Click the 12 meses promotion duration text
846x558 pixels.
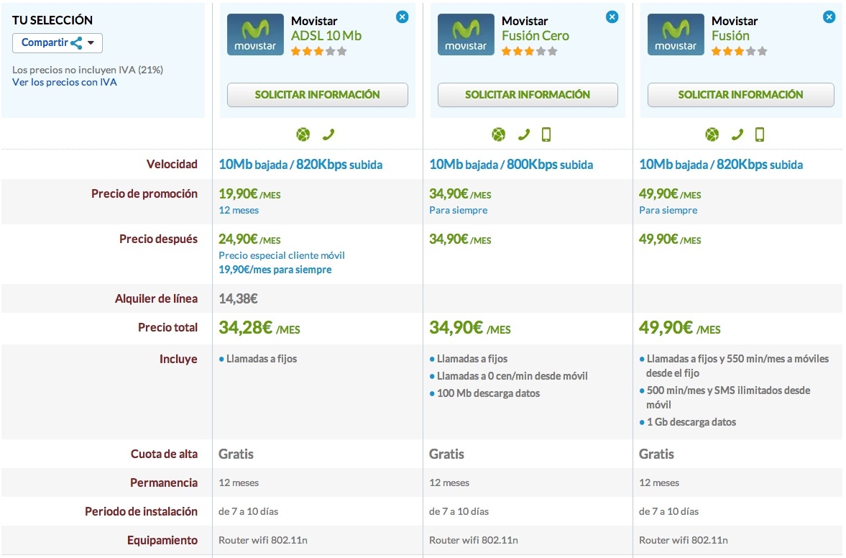point(239,210)
